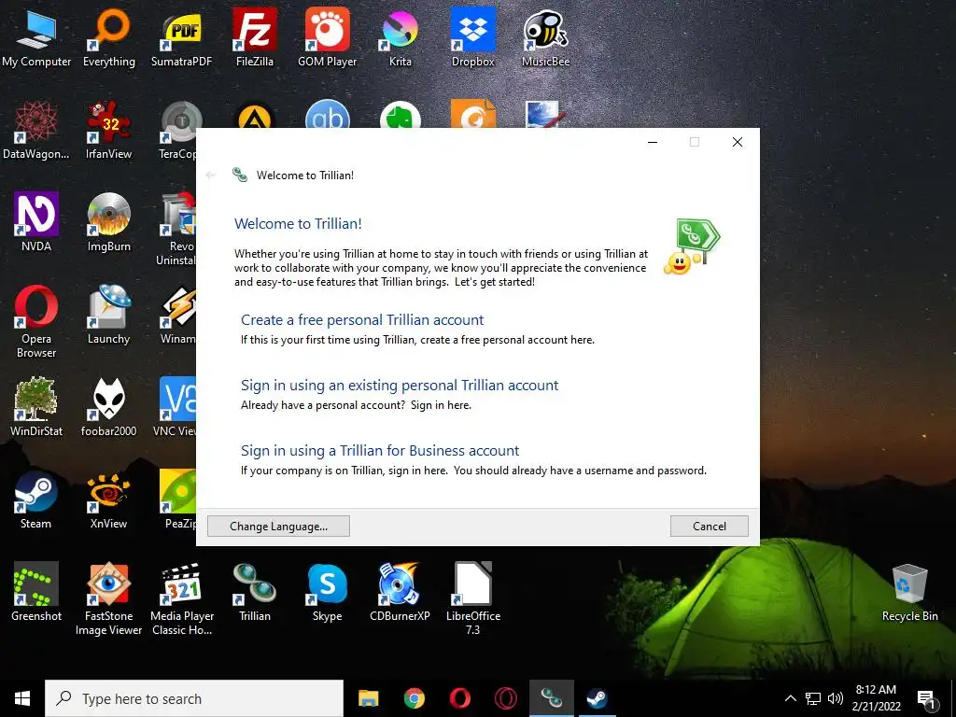The width and height of the screenshot is (956, 717).
Task: Select the Everything search desktop icon
Action: coord(108,37)
